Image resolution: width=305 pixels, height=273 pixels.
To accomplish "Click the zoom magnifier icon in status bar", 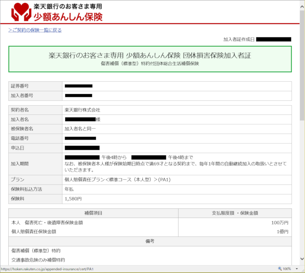I will point(280,269).
